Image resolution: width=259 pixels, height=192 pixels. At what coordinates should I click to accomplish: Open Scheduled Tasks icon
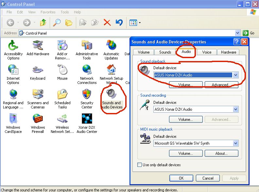coord(62,99)
